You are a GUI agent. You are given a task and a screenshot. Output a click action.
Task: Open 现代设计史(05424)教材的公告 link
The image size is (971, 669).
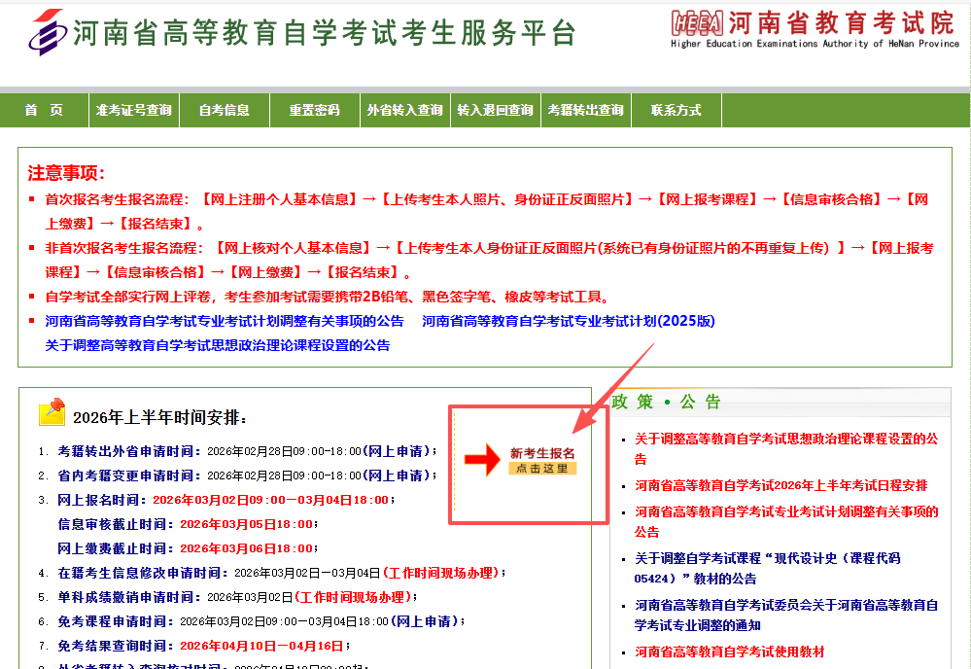[767, 569]
